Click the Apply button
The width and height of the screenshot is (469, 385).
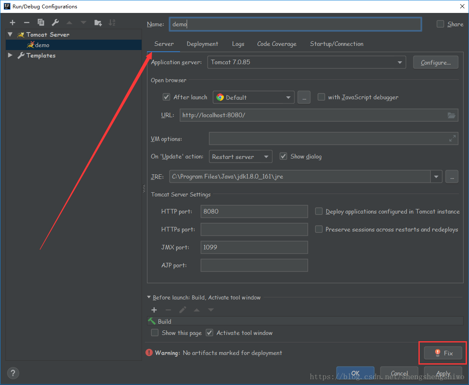pos(443,373)
